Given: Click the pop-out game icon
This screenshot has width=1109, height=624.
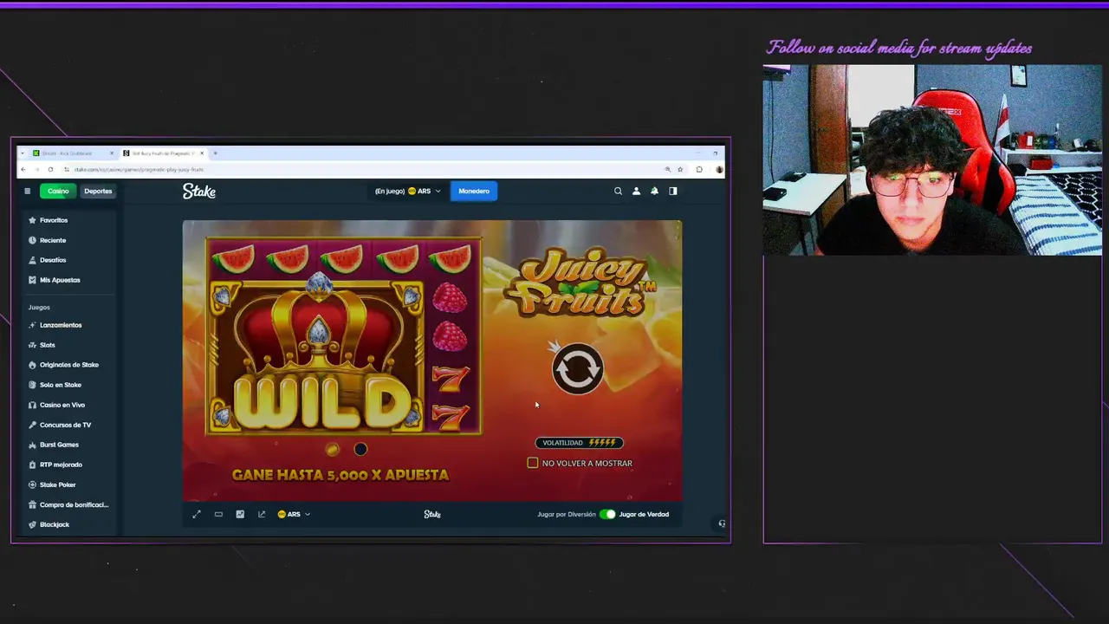Looking at the screenshot, I should point(262,515).
